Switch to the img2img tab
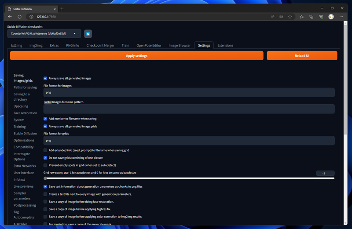This screenshot has height=229, width=352. (x=36, y=45)
